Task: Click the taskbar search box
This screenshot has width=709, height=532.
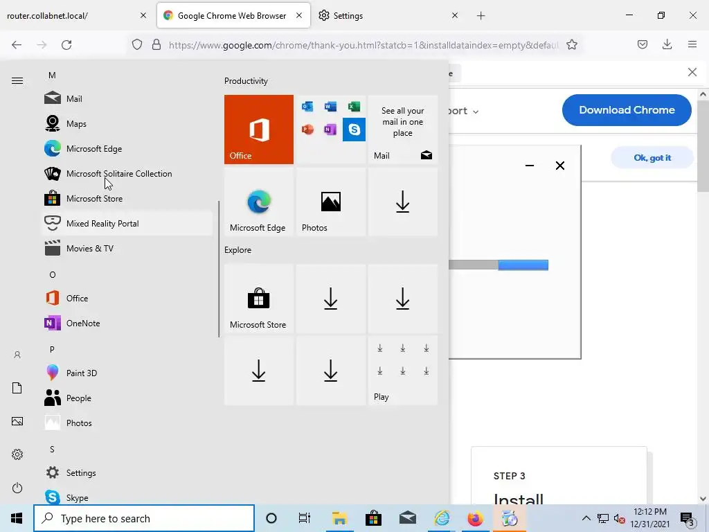Action: coord(144,518)
